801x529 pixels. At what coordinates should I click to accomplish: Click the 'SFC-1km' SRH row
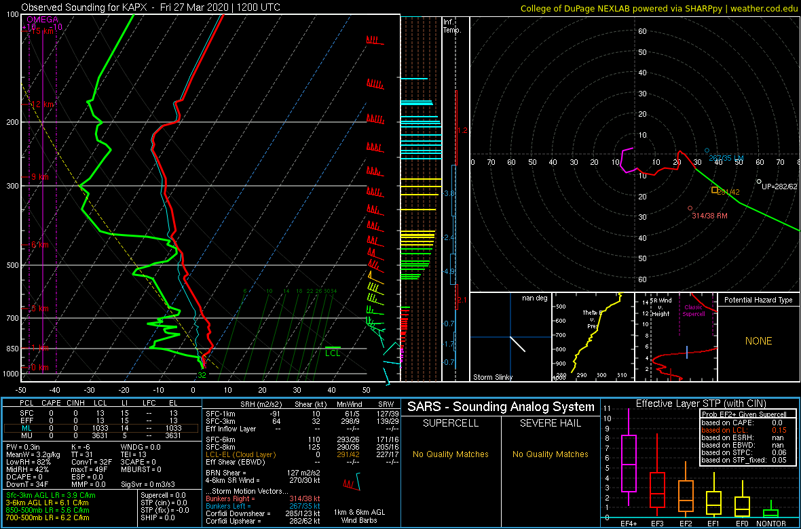tap(302, 413)
